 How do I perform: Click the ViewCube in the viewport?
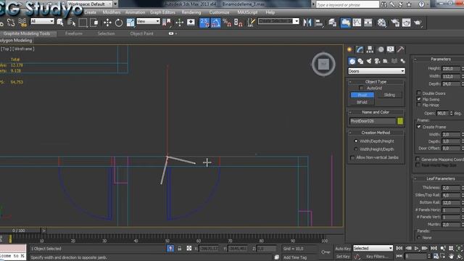(323, 64)
